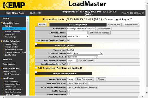Expand the SSL Properties section
Image resolution: width=148 pixels, height=98 pixels.
[36, 68]
